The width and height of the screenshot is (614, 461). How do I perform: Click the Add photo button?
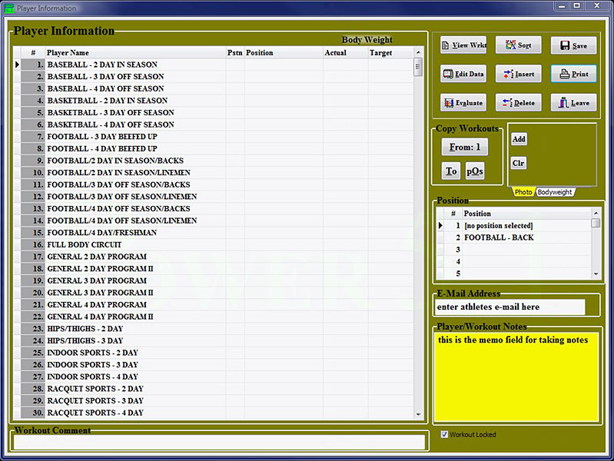[519, 139]
